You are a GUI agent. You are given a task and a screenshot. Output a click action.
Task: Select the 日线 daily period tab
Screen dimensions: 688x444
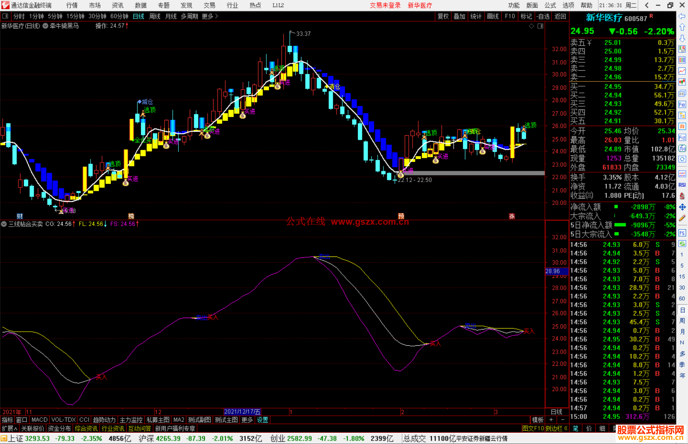click(x=139, y=16)
